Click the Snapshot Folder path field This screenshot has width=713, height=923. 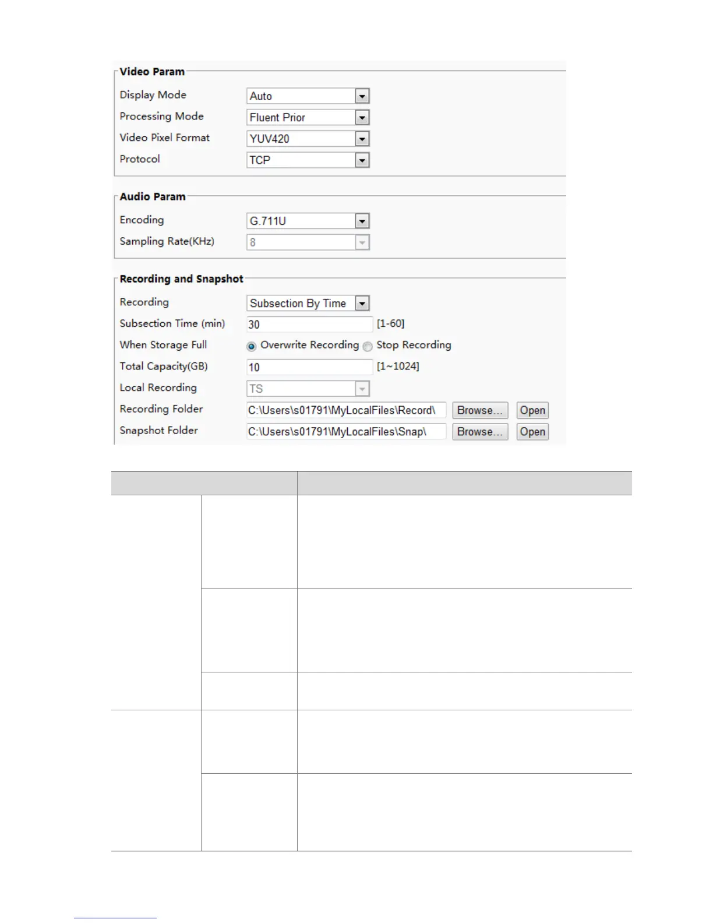click(x=346, y=432)
